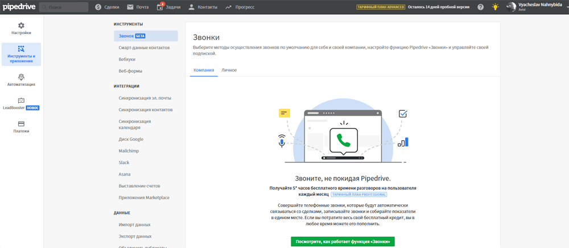Open Настройки gear icon in sidebar
The height and width of the screenshot is (248, 569).
pyautogui.click(x=21, y=26)
